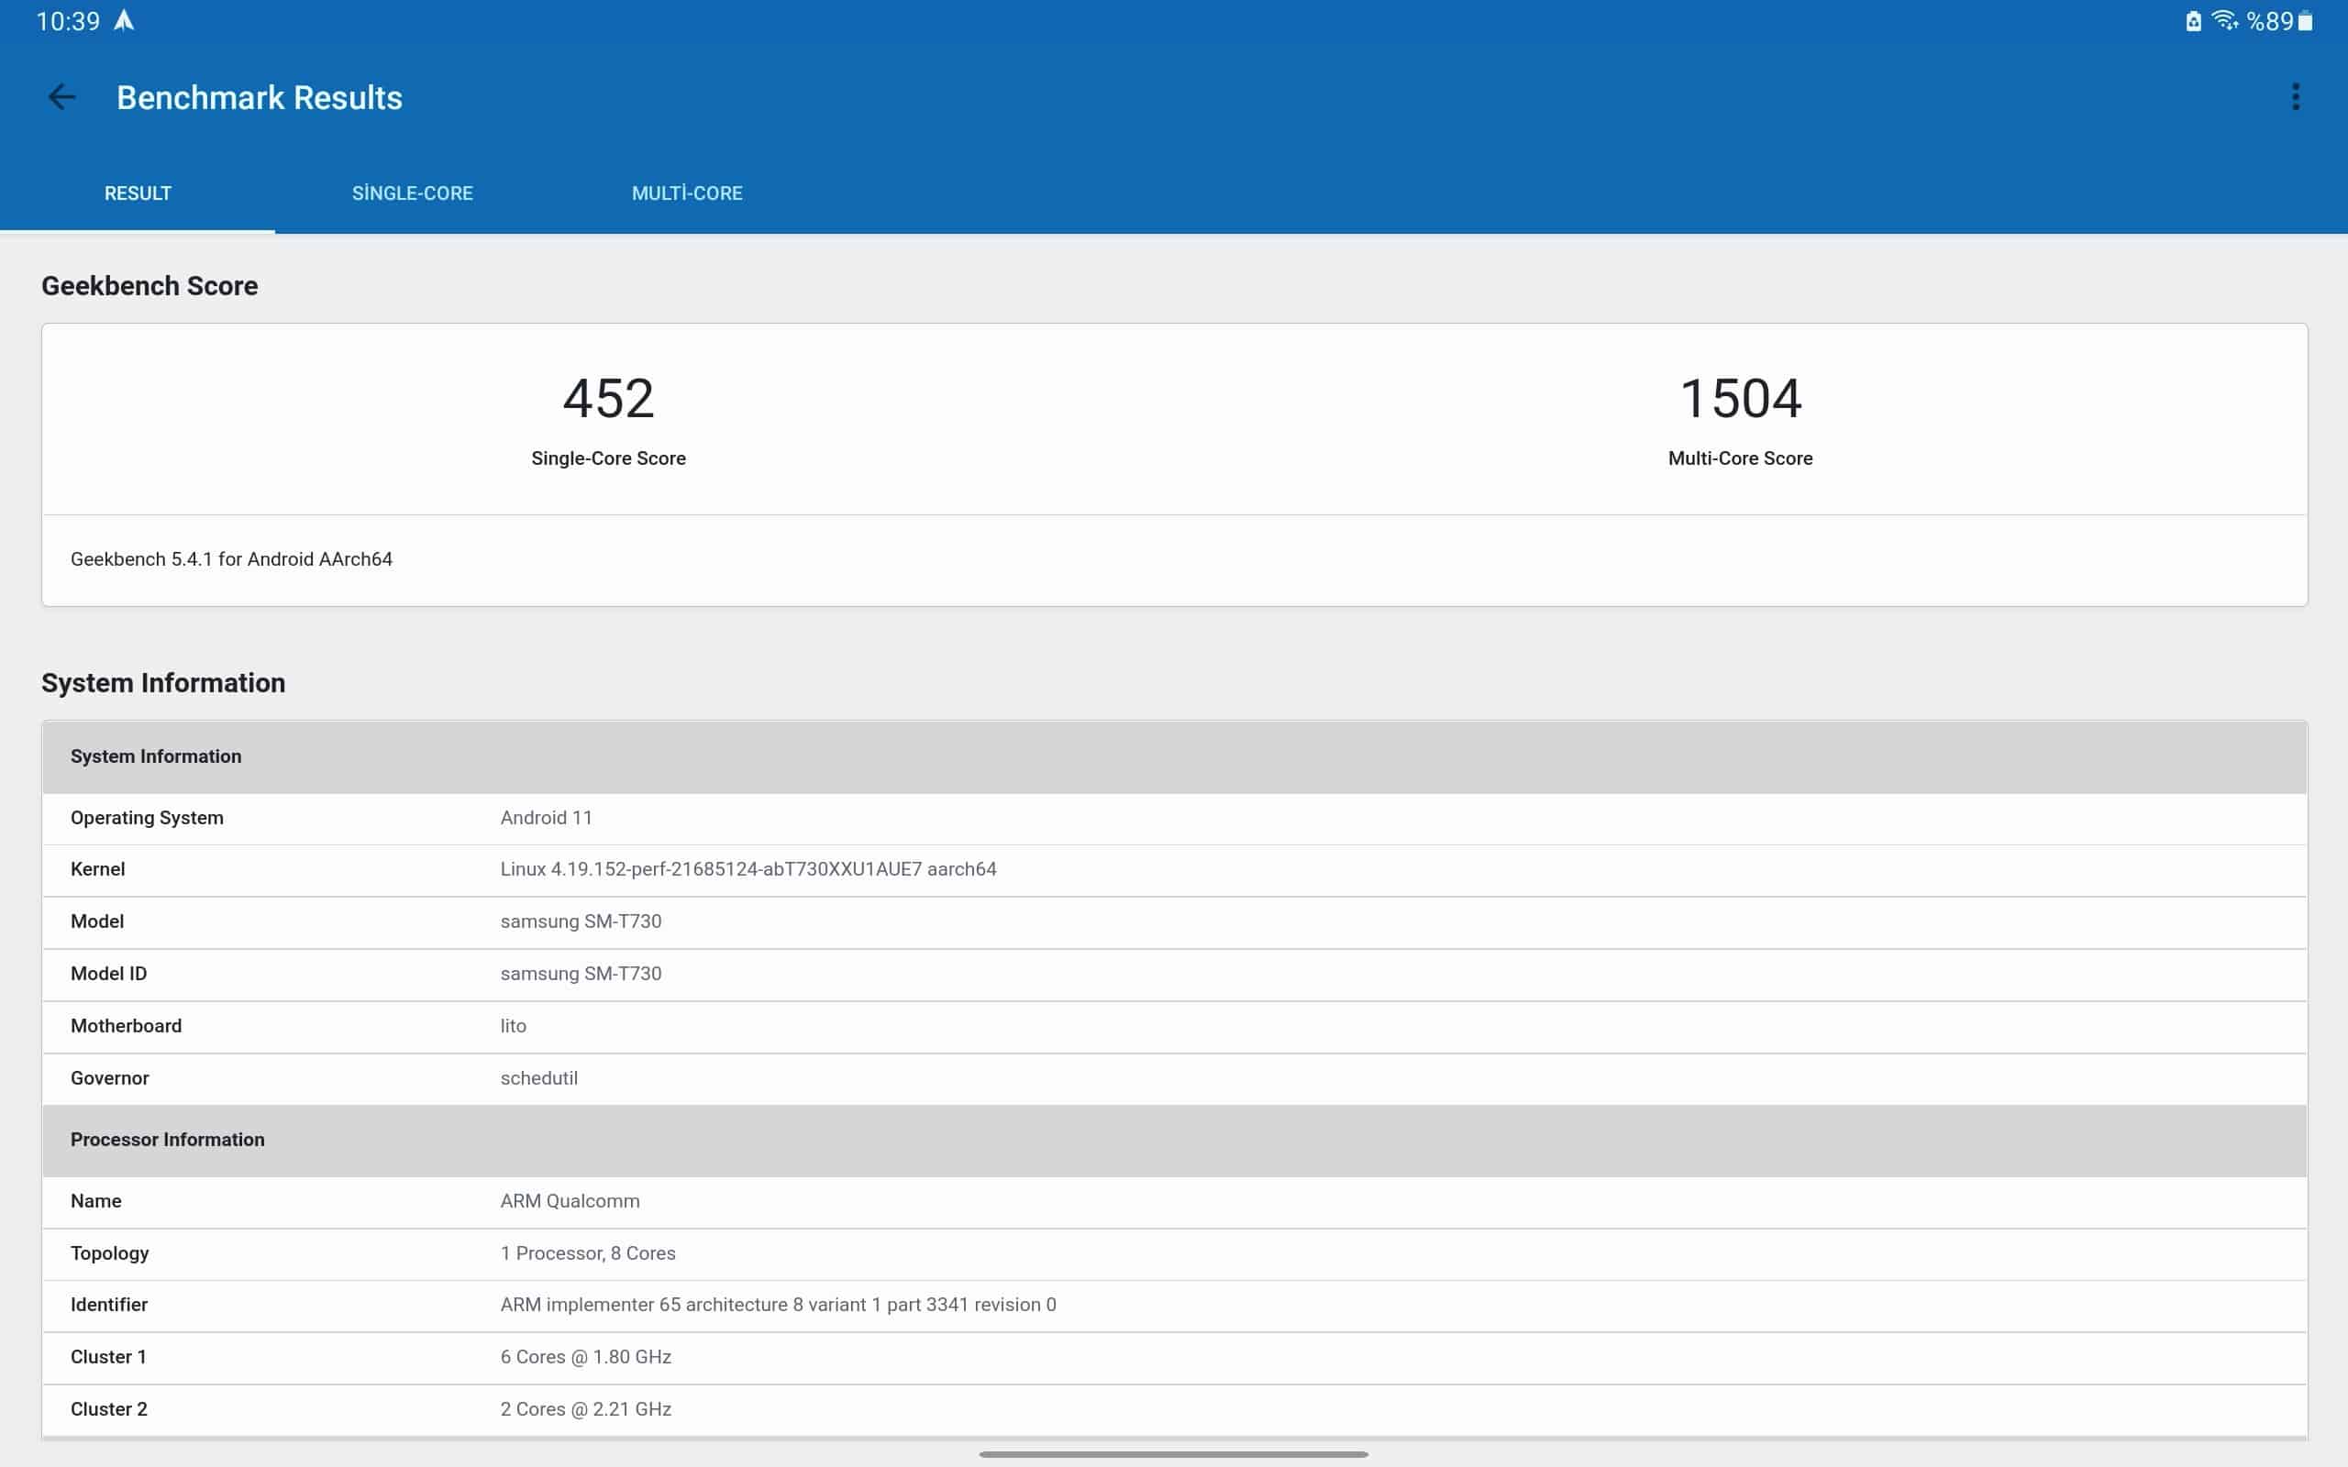This screenshot has width=2348, height=1467.
Task: Select the Kernel row
Action: 1174,869
